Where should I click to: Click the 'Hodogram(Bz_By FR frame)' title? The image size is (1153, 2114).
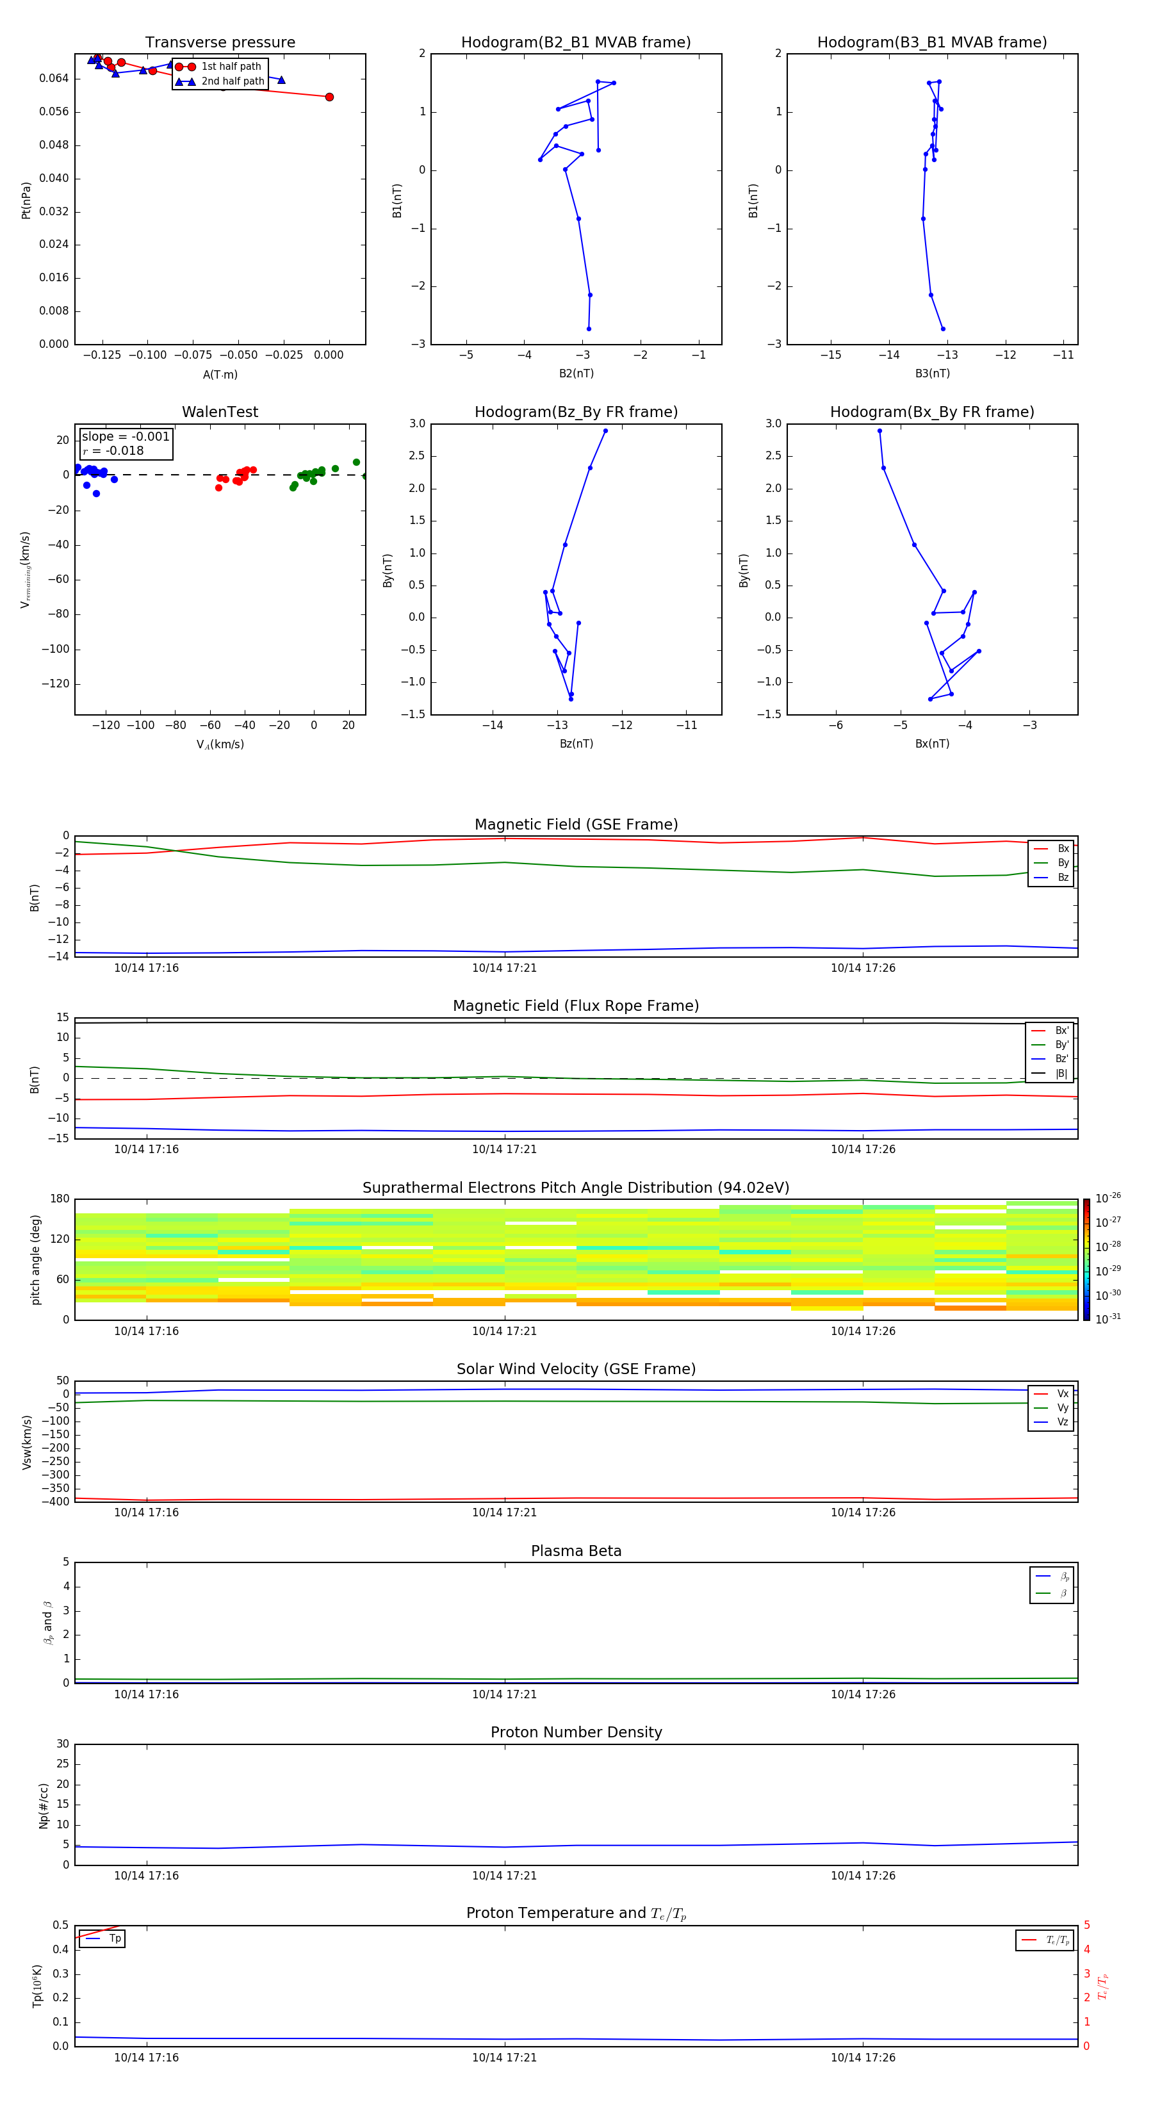[x=576, y=412]
